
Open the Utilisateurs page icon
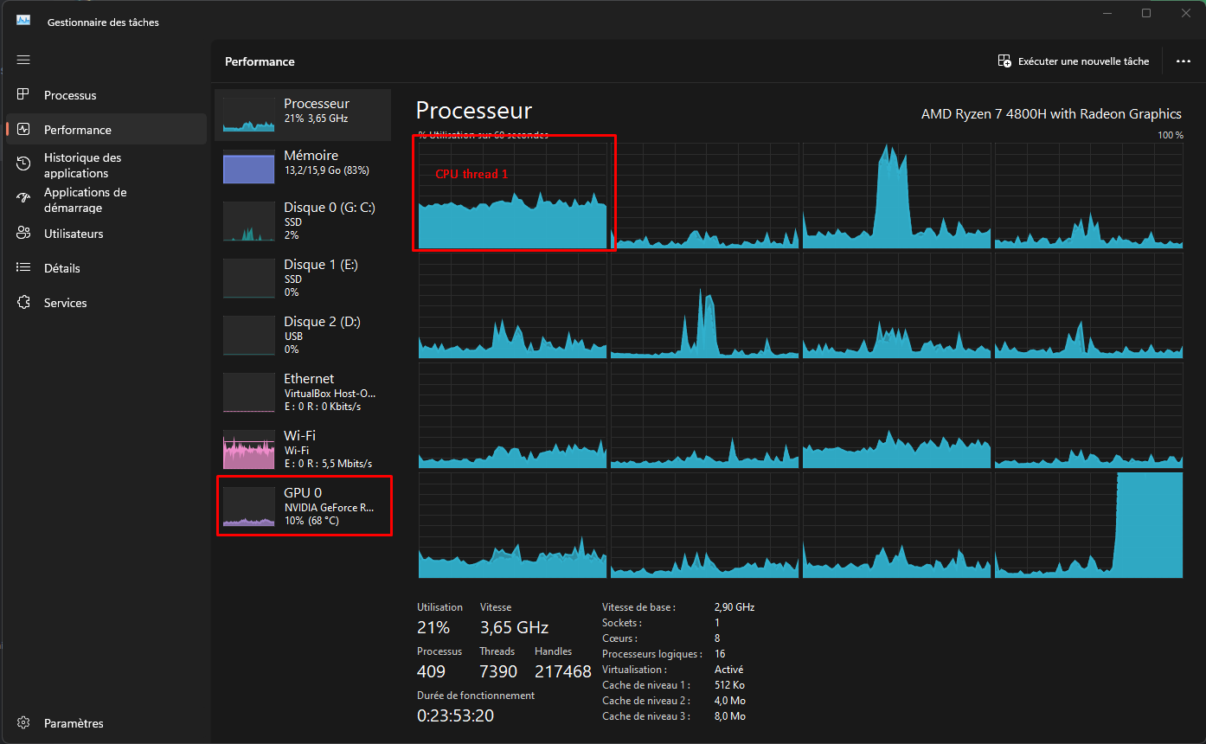tap(24, 234)
